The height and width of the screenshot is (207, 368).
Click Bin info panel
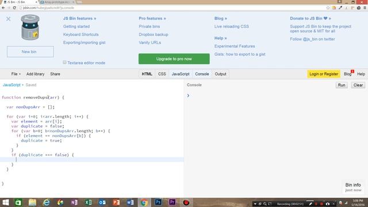click(x=353, y=187)
